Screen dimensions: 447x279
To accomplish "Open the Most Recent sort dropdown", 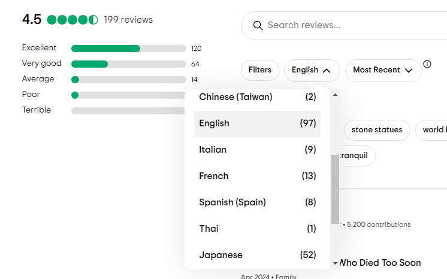I will click(383, 70).
